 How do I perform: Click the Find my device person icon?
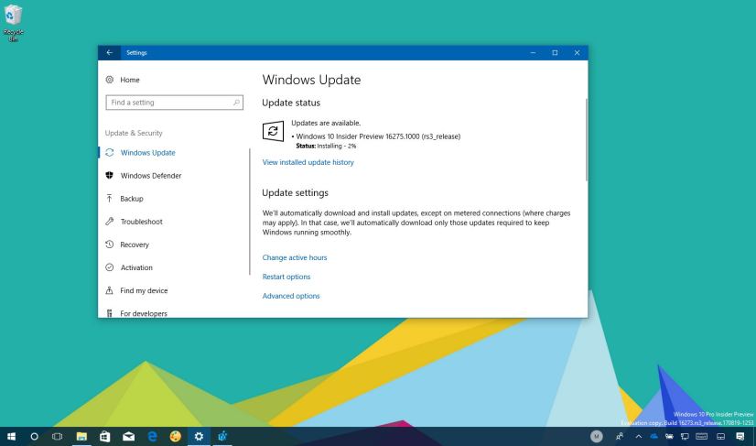coord(110,290)
